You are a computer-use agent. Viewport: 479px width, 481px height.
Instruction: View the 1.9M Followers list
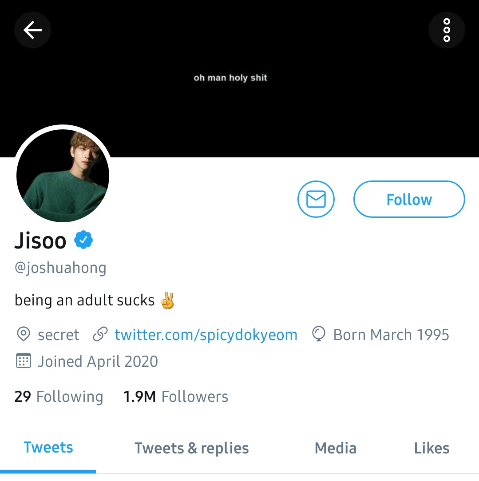(175, 397)
